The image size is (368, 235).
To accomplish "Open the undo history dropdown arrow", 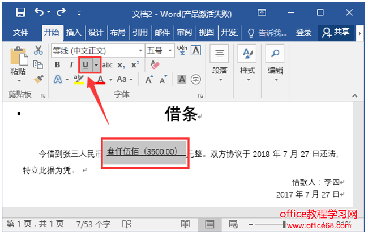I will (x=49, y=12).
